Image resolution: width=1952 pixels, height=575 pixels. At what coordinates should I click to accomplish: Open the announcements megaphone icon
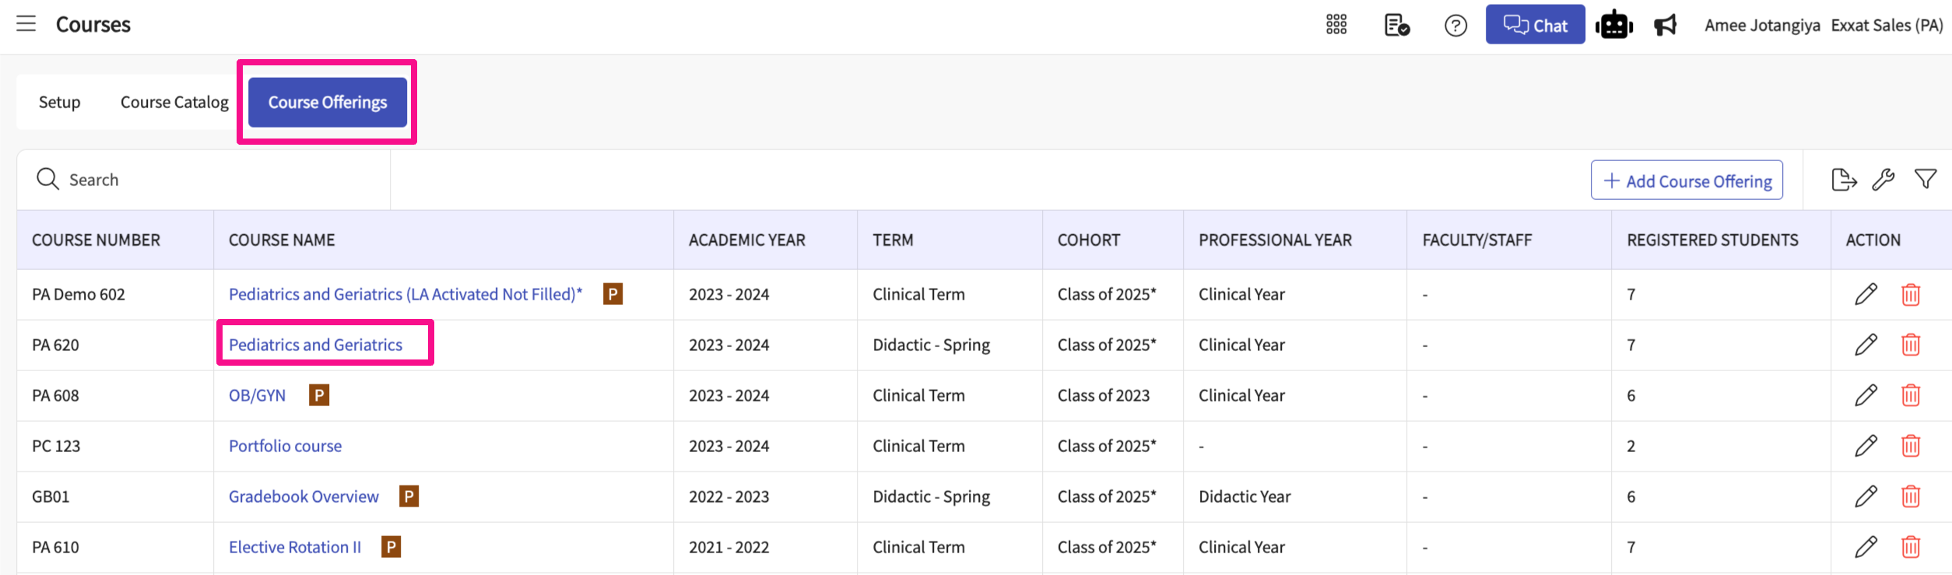click(x=1665, y=25)
